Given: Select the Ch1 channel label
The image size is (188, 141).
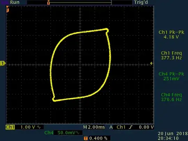Looking at the screenshot, I should [x=10, y=127].
